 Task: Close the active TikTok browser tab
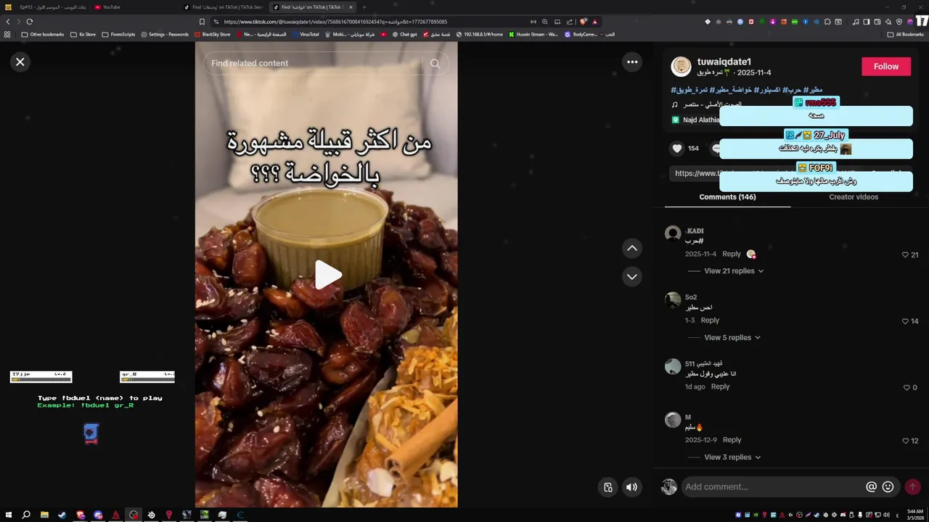click(351, 7)
